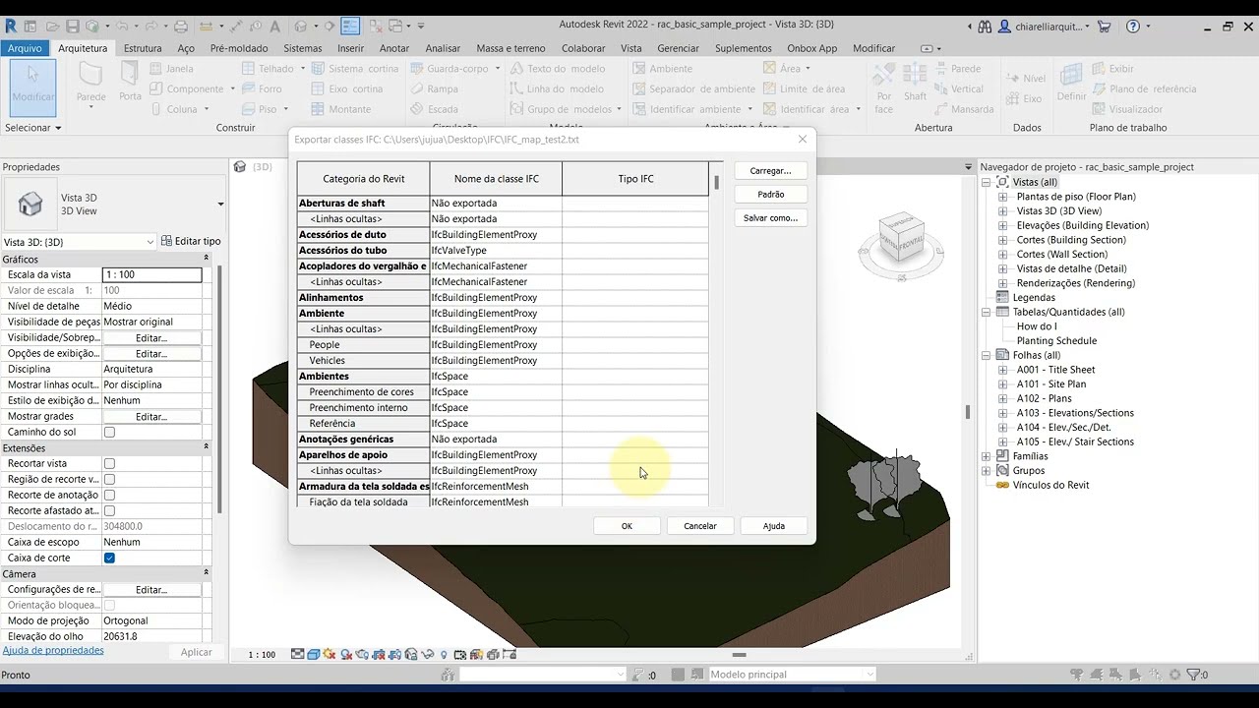Image resolution: width=1259 pixels, height=708 pixels.
Task: Expand Plantas de piso (Floor Plan) node
Action: pos(1002,197)
